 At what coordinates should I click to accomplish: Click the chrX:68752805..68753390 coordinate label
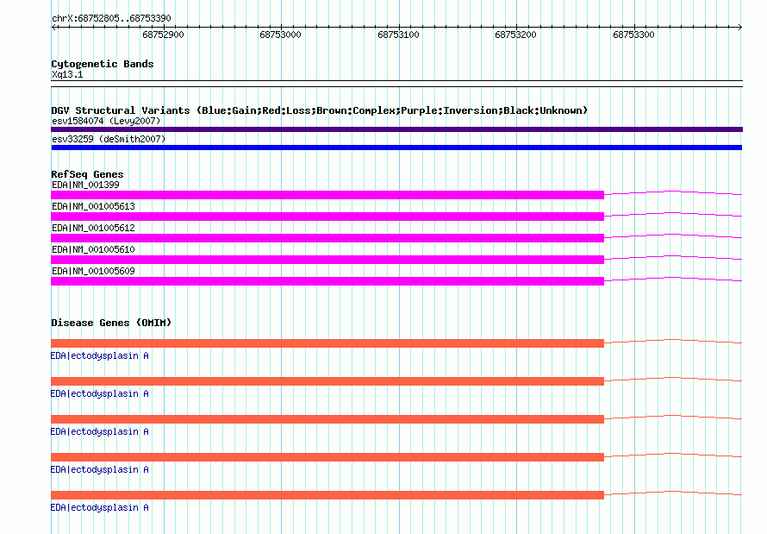tap(111, 18)
